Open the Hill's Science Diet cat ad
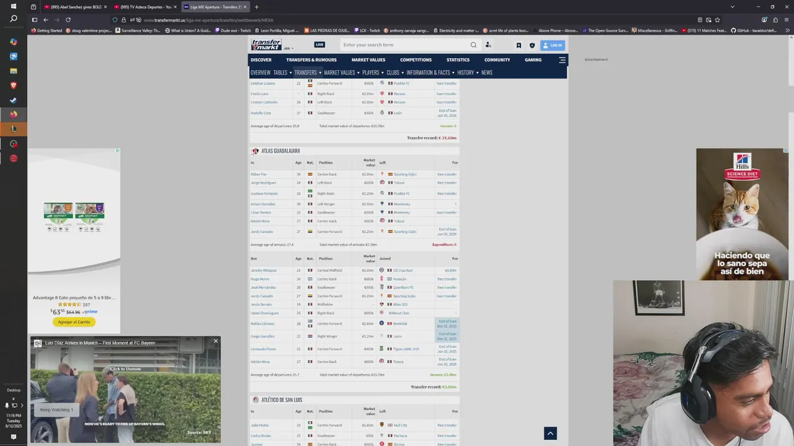This screenshot has width=794, height=446. click(742, 214)
